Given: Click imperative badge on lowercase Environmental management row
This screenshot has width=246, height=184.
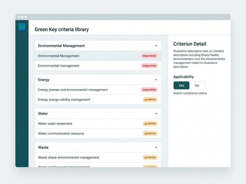Looking at the screenshot, I should tap(149, 66).
